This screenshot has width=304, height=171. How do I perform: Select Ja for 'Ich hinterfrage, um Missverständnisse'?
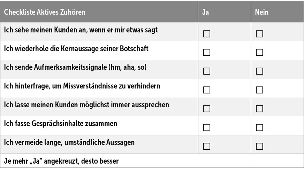click(x=207, y=90)
